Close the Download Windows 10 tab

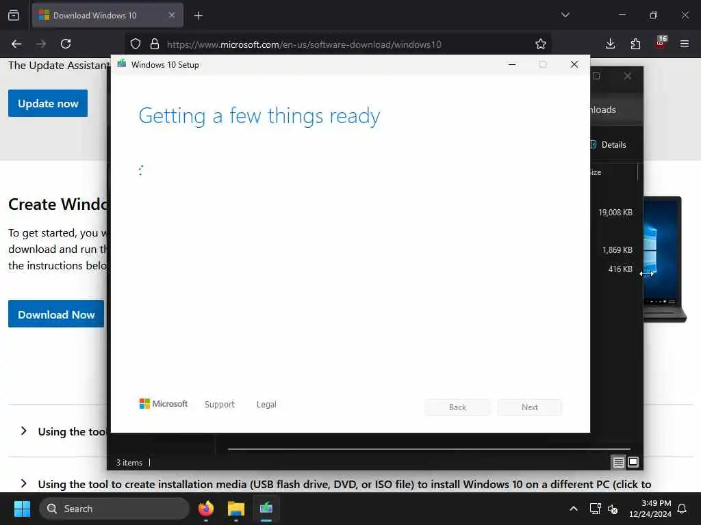[172, 15]
